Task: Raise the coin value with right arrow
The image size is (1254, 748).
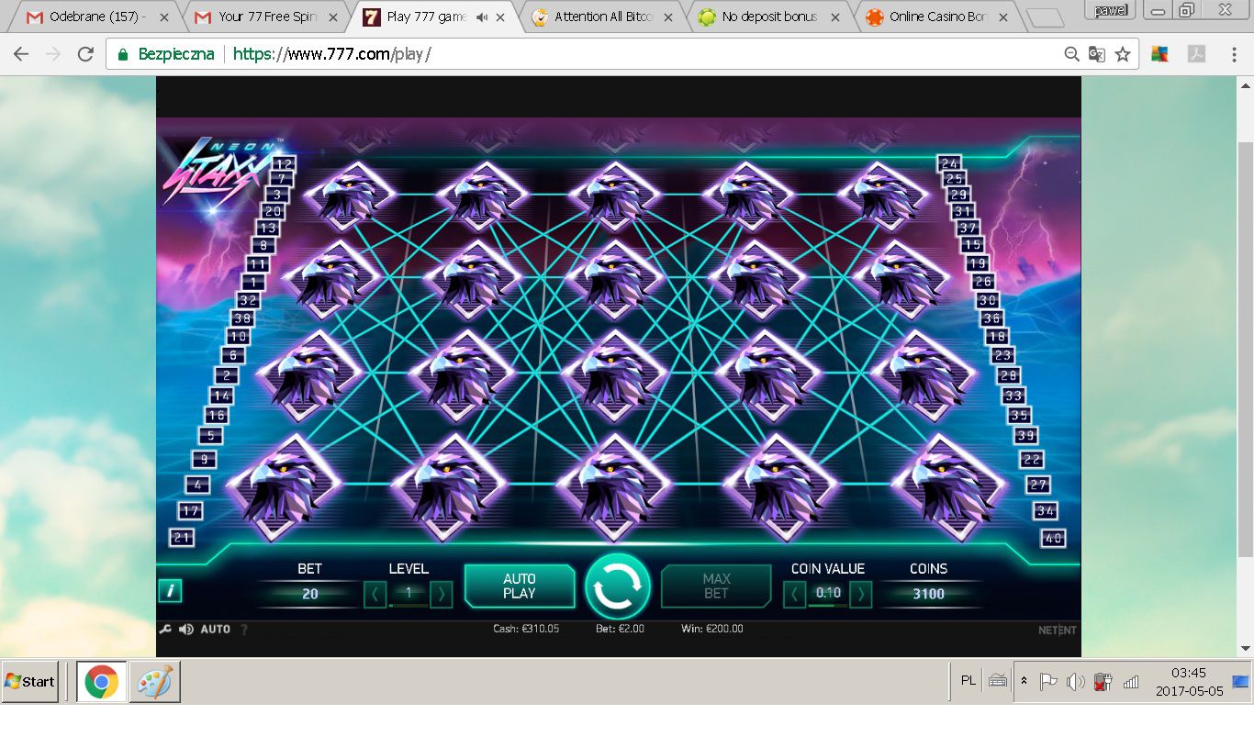Action: [860, 595]
